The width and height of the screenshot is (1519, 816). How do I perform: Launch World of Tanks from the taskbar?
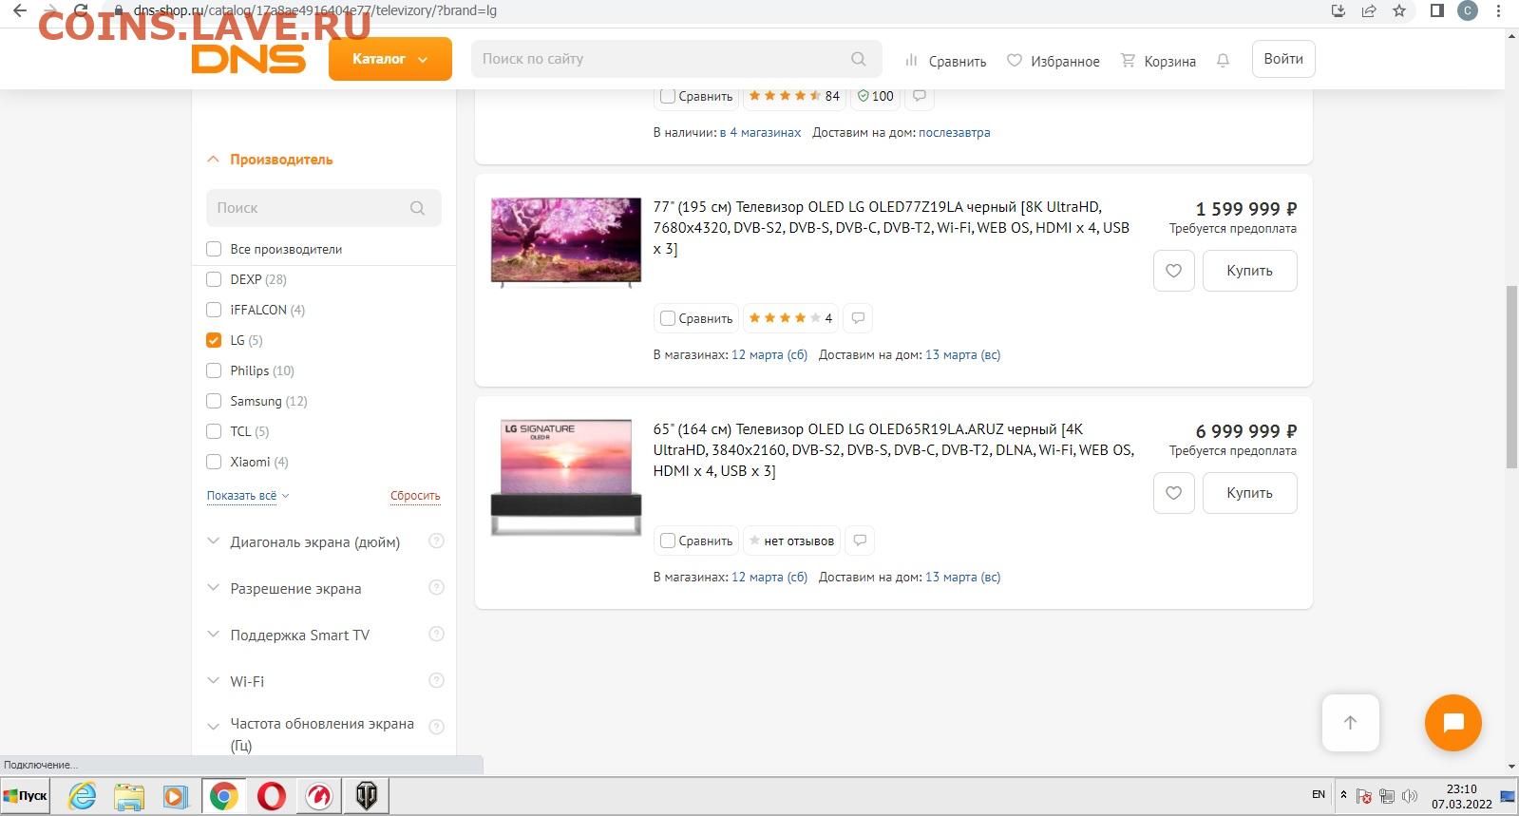point(366,796)
